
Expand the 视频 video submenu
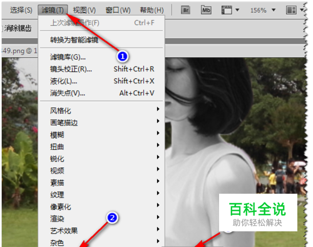click(101, 171)
